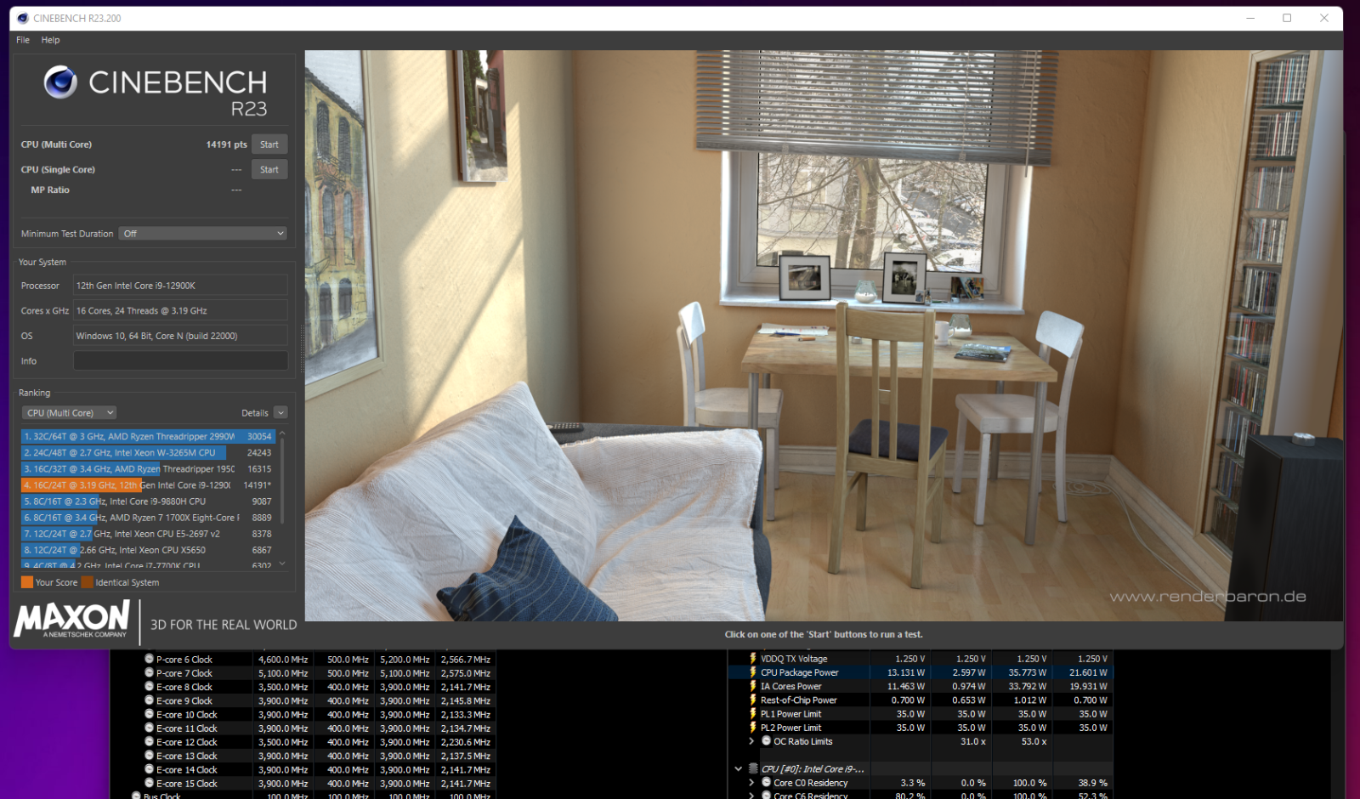Close the Cinebench window

1324,18
